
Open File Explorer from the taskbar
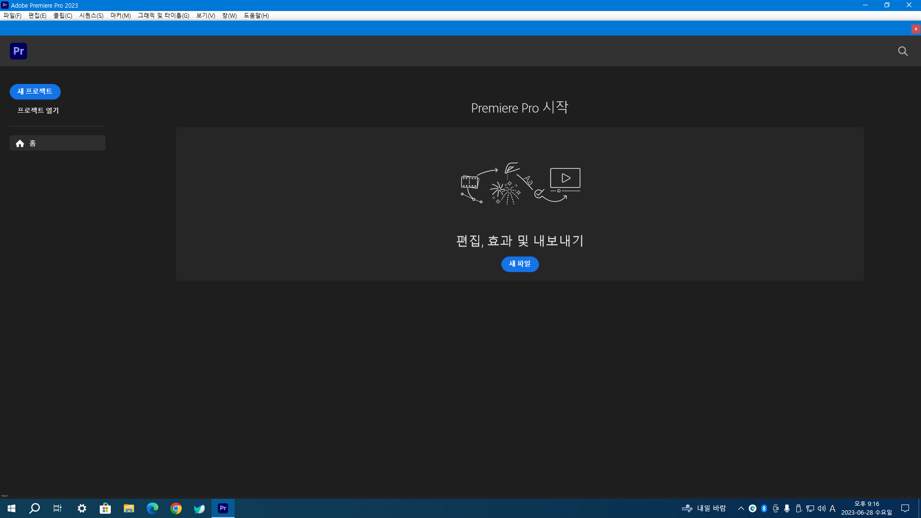point(129,508)
